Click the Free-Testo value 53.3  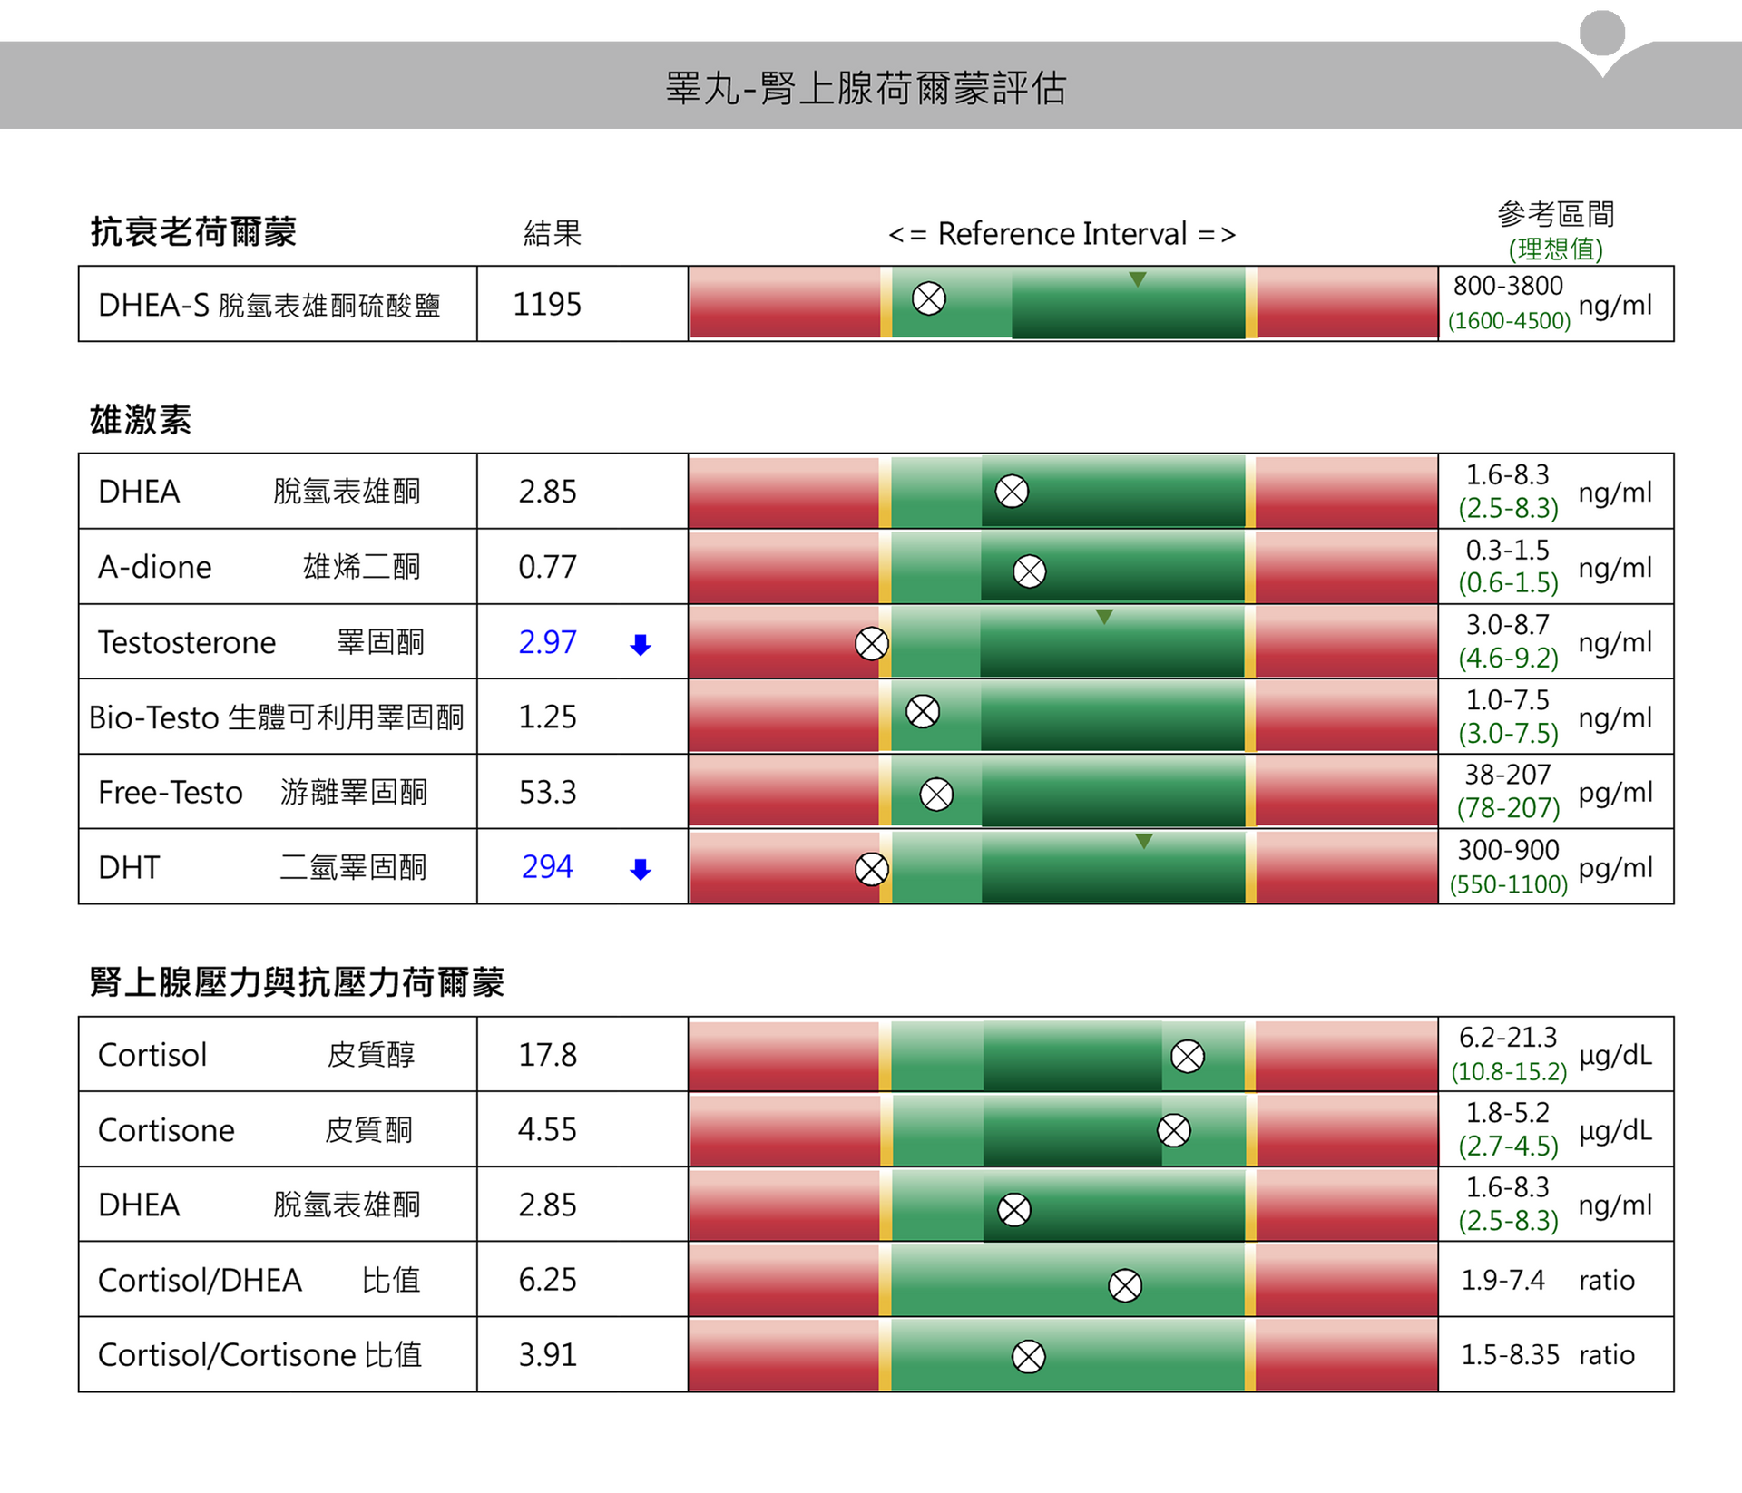547,792
